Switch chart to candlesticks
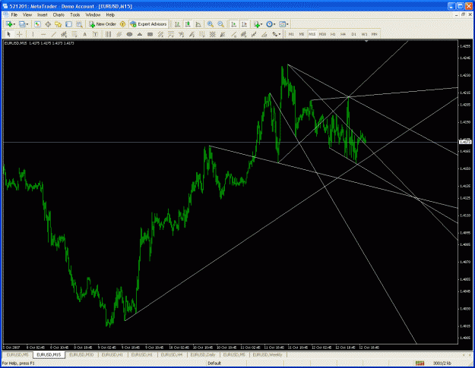Viewport: 475px width, 368px height. click(x=188, y=24)
